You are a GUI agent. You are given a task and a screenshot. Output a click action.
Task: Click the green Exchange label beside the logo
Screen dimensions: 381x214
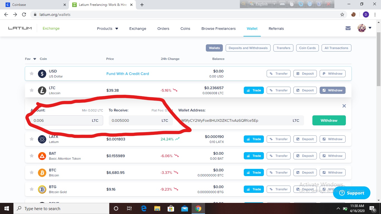tap(51, 28)
